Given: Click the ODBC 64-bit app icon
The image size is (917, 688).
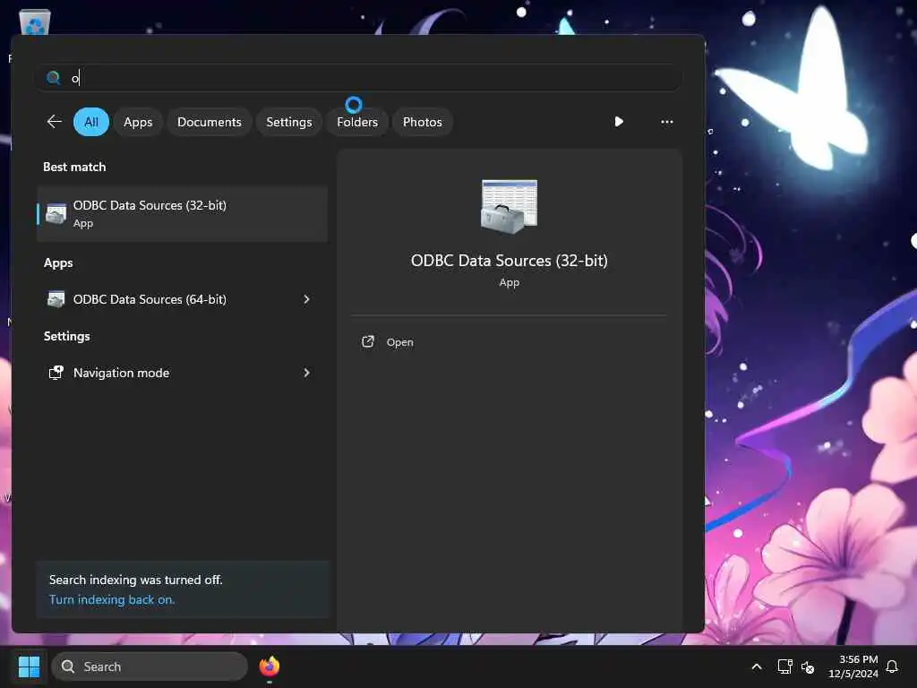Looking at the screenshot, I should click(x=56, y=299).
